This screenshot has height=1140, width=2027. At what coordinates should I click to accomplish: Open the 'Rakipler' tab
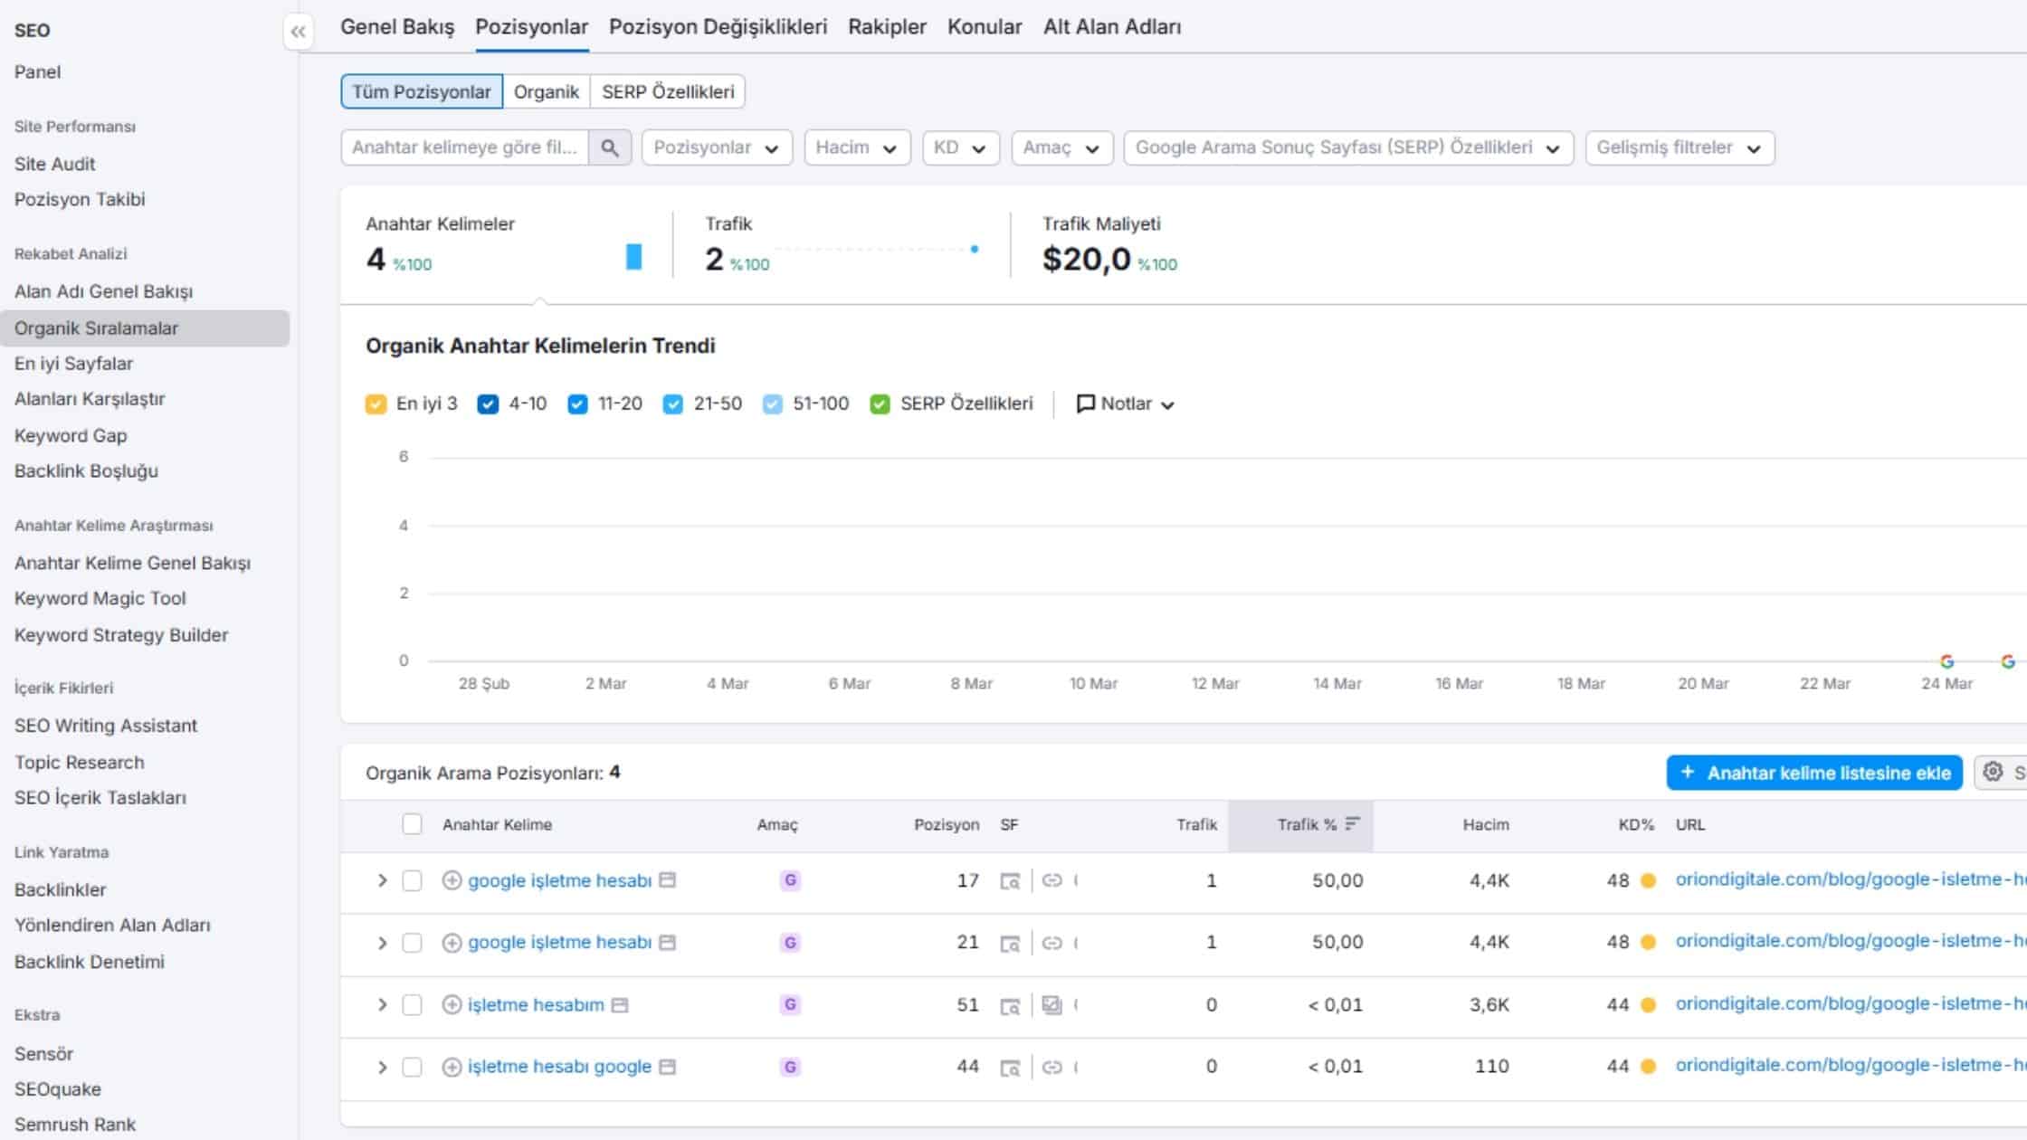(885, 27)
